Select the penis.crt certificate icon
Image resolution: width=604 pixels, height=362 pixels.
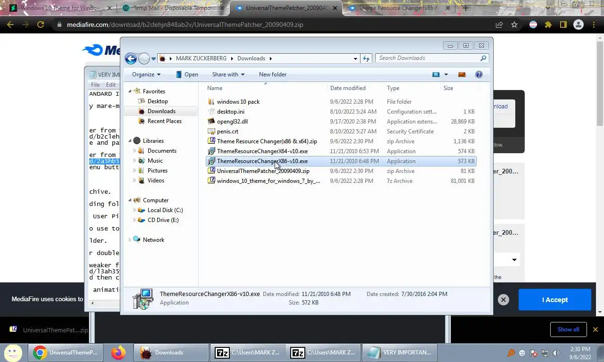click(211, 132)
